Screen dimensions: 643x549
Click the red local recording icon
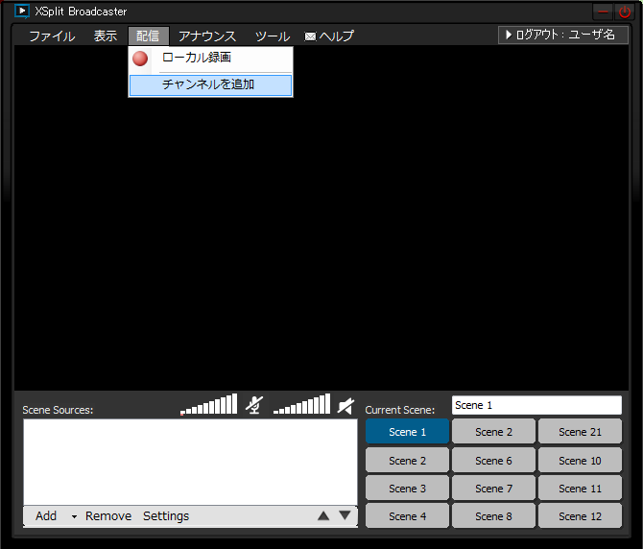point(140,59)
